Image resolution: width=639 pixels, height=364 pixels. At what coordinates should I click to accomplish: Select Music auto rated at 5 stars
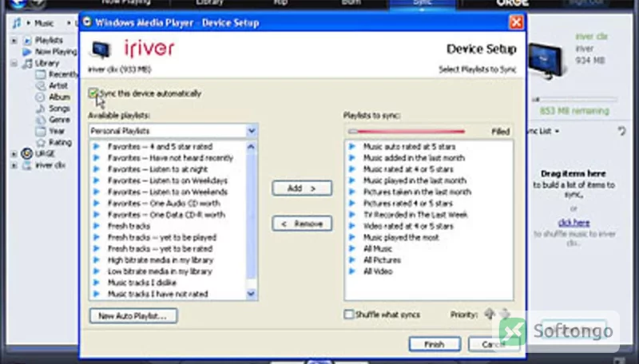point(410,147)
